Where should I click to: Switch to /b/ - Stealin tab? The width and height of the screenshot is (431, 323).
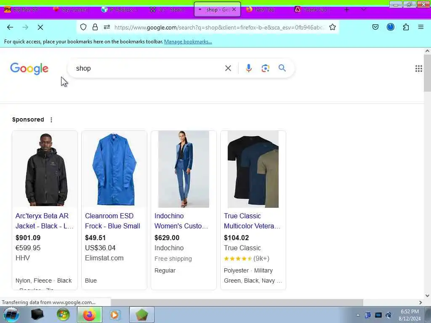click(x=168, y=10)
